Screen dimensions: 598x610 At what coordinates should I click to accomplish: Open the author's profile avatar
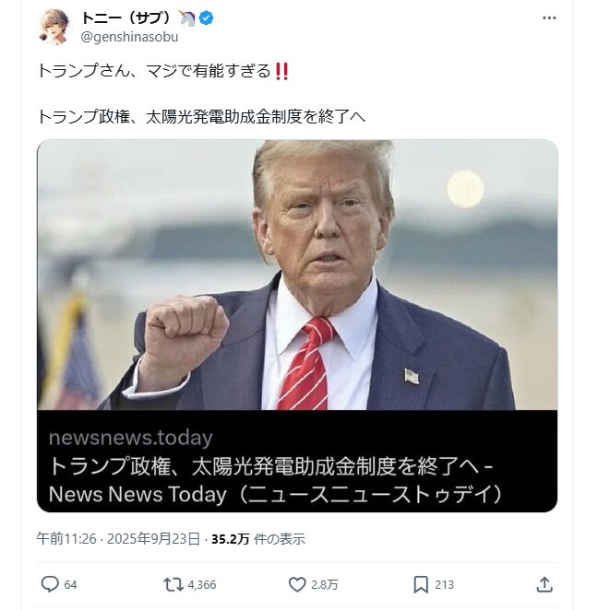click(x=54, y=27)
